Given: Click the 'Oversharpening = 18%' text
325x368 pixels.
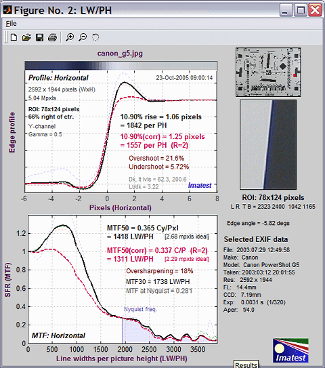Looking at the screenshot, I should click(160, 271).
